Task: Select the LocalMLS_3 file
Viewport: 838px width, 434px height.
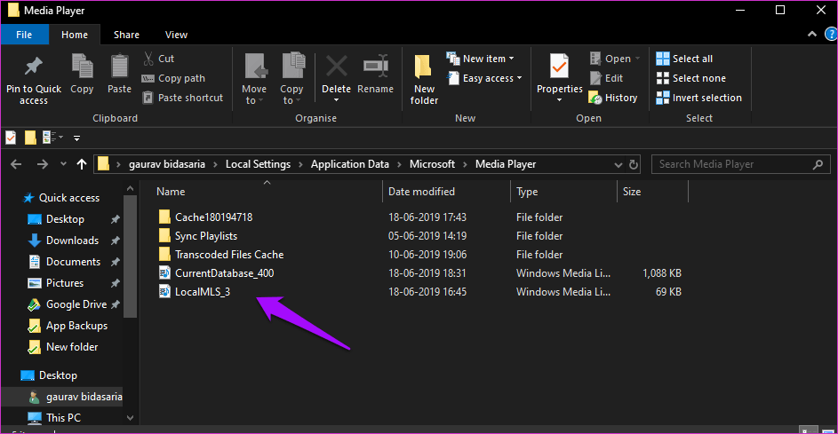Action: point(203,292)
